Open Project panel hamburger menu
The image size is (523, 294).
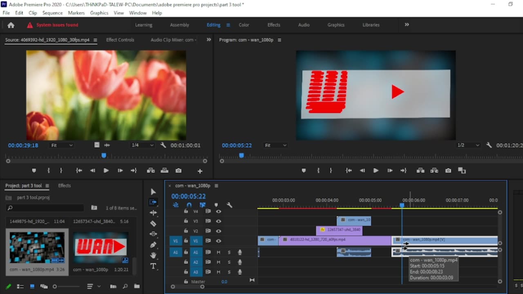[x=47, y=186]
